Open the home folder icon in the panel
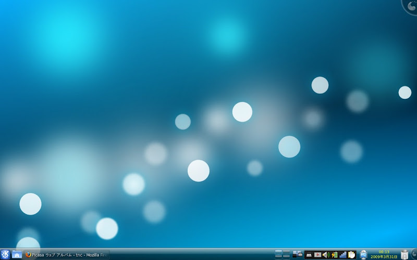The width and height of the screenshot is (417, 260). tap(17, 254)
